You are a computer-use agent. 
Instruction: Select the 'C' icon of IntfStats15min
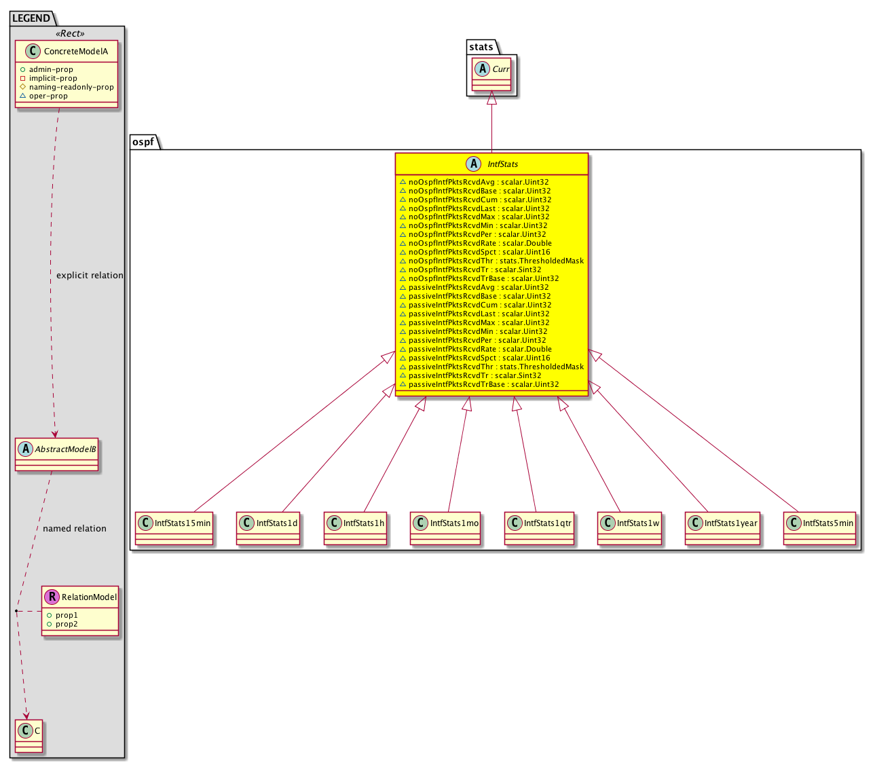(x=145, y=523)
